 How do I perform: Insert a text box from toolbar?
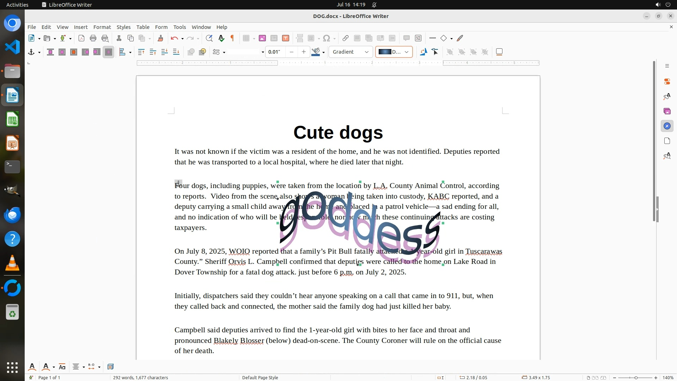pyautogui.click(x=286, y=38)
